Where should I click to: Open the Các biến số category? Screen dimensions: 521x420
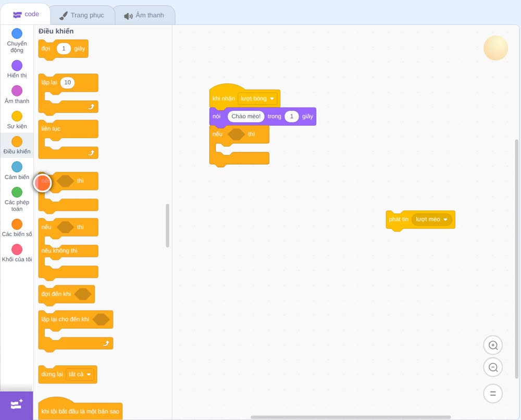(17, 228)
